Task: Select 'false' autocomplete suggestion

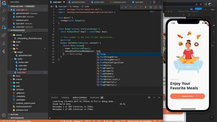Action: [x=129, y=54]
